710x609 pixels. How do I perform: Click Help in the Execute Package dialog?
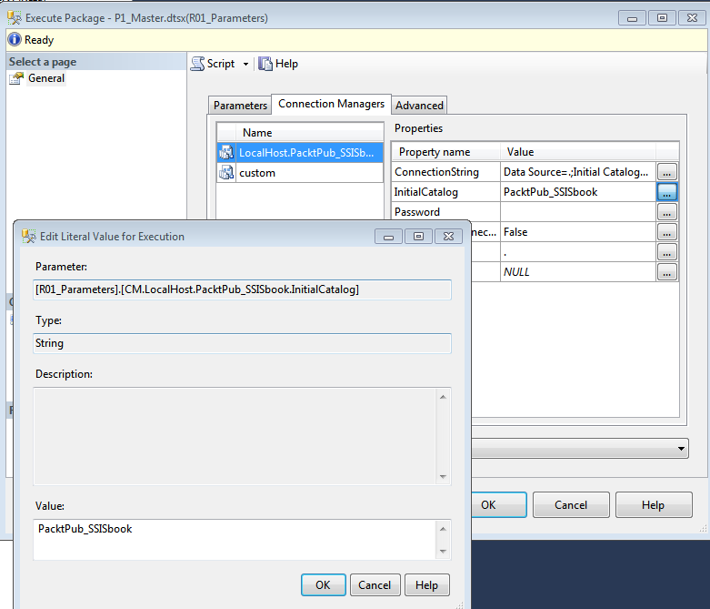(x=653, y=504)
